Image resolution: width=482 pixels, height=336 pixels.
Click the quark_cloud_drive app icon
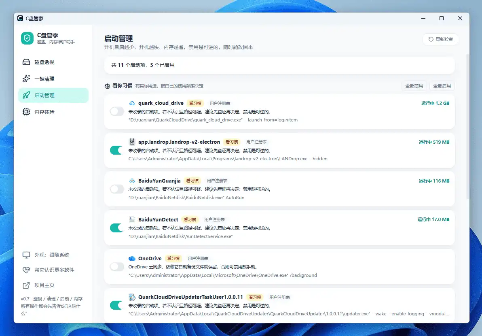[x=132, y=103]
